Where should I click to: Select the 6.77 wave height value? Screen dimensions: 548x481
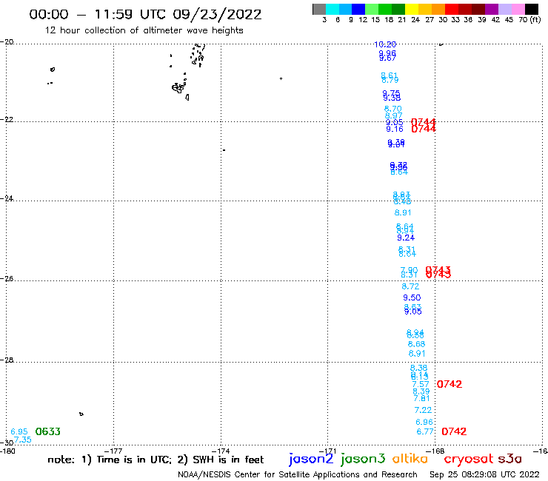pyautogui.click(x=425, y=431)
